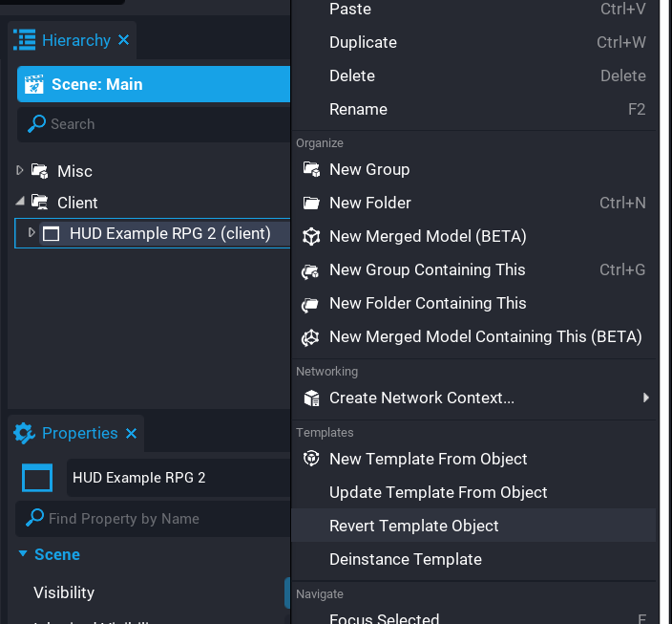Collapse the Scene properties section
This screenshot has width=672, height=624.
22,554
